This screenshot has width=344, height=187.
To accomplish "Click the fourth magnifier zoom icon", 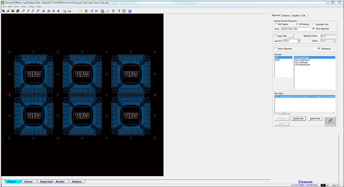I will coord(38,11).
